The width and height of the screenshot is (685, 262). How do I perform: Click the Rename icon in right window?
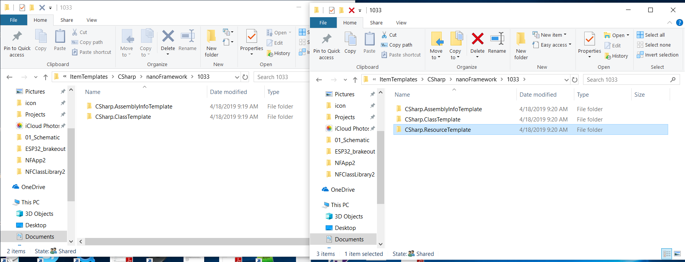pos(497,39)
